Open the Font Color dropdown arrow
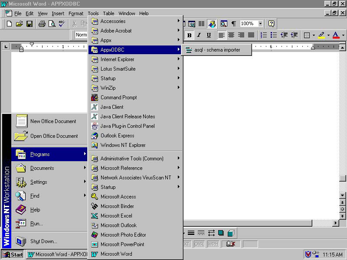The image size is (347, 260). click(x=343, y=35)
